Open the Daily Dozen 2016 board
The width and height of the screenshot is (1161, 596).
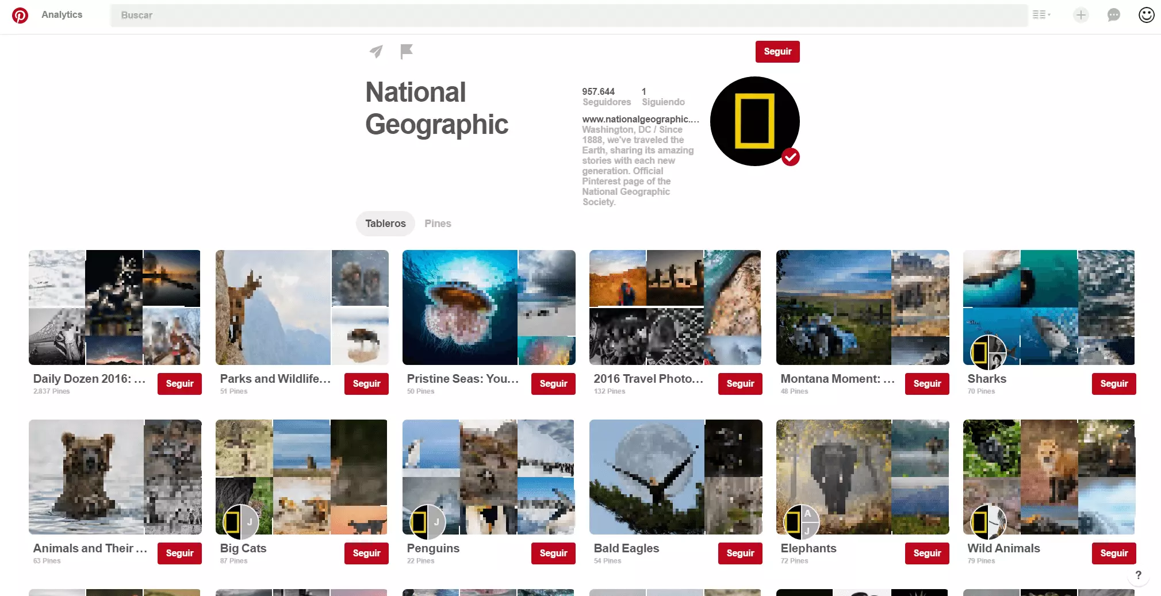click(x=114, y=307)
